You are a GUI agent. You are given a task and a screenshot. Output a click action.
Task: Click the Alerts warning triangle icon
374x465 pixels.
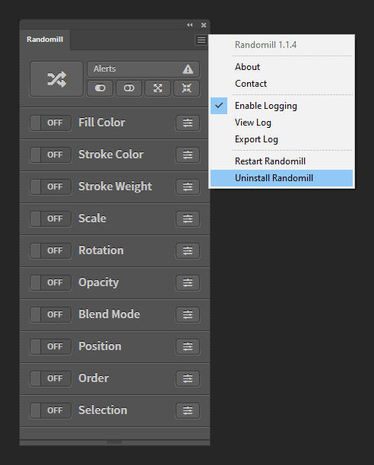(188, 69)
